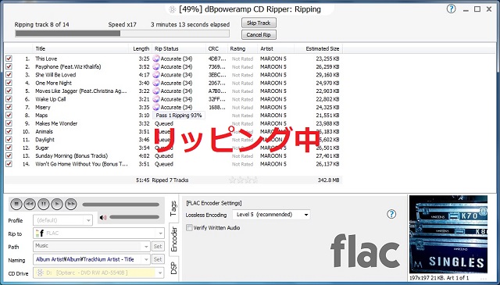Viewport: 500px width, 285px height.
Task: Click the volume slider
Action: (134, 217)
